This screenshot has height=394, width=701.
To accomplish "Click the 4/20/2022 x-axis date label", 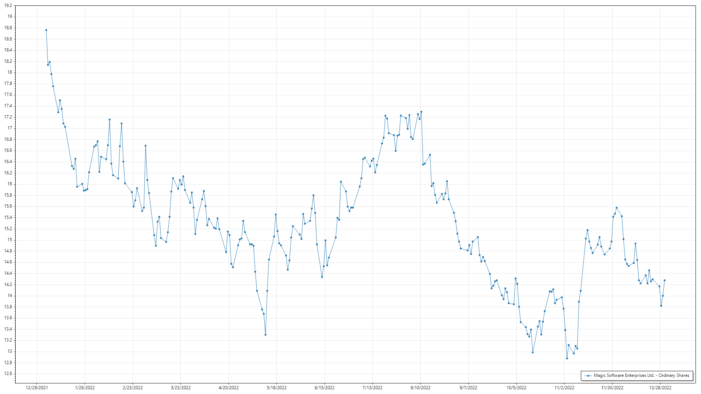I will click(x=229, y=388).
